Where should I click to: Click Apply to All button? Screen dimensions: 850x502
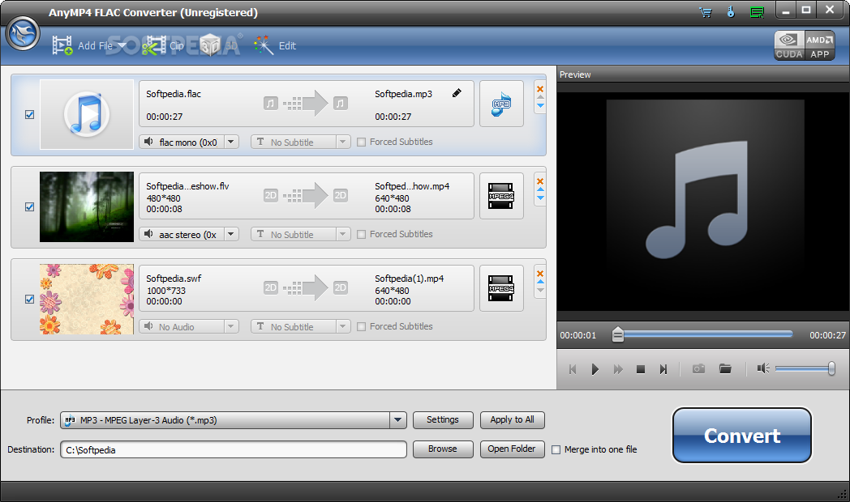click(513, 419)
